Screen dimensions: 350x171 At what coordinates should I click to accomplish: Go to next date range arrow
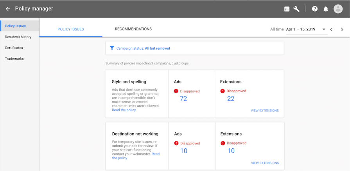[342, 29]
